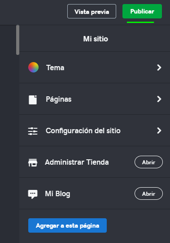Click the speech bubble Mi Blog icon

point(33,194)
